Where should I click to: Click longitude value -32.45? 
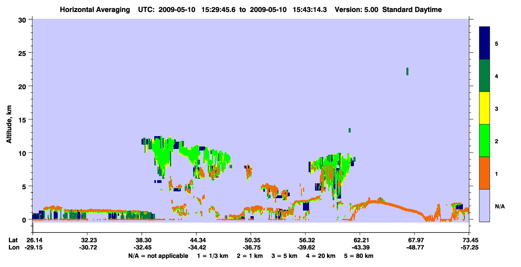click(x=142, y=248)
